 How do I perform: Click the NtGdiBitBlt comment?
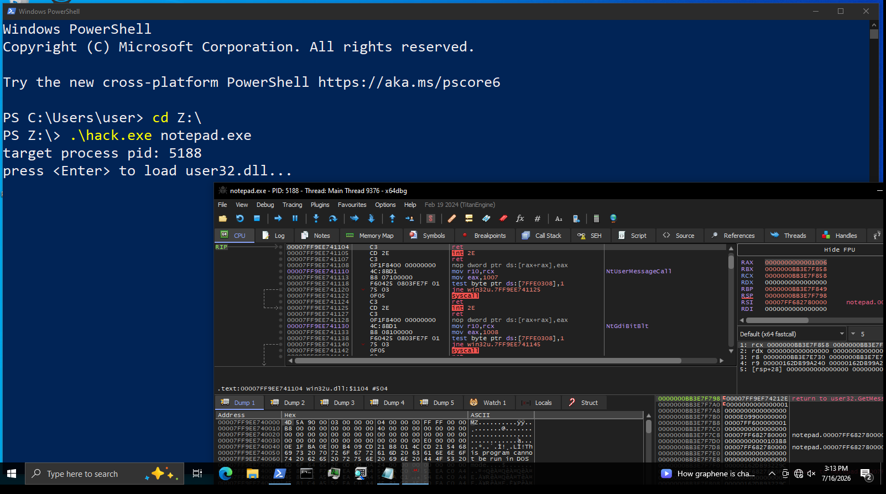pyautogui.click(x=627, y=326)
